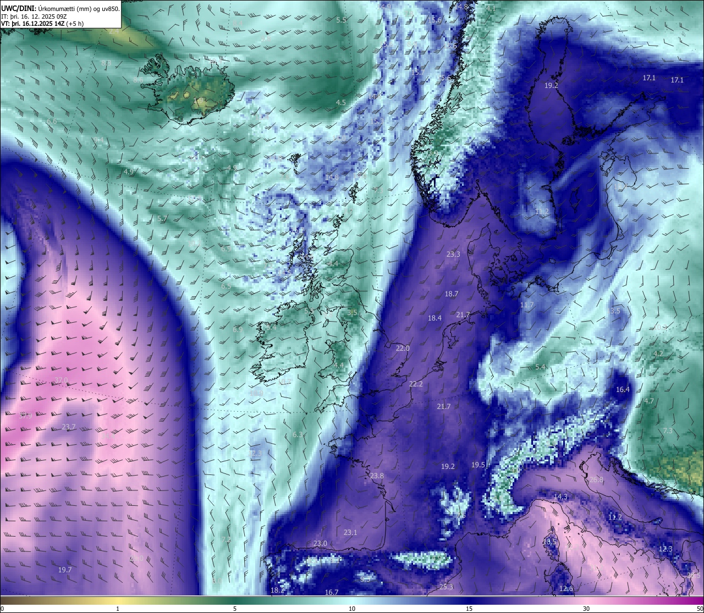Click the 25.3 value on the map

tap(446, 587)
